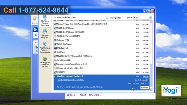Click the Remove button for Internet Explorer 7

coord(144,88)
